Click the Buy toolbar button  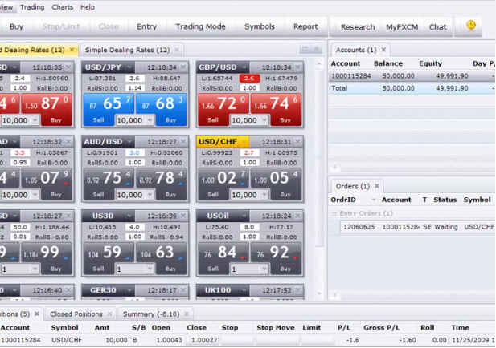[16, 26]
